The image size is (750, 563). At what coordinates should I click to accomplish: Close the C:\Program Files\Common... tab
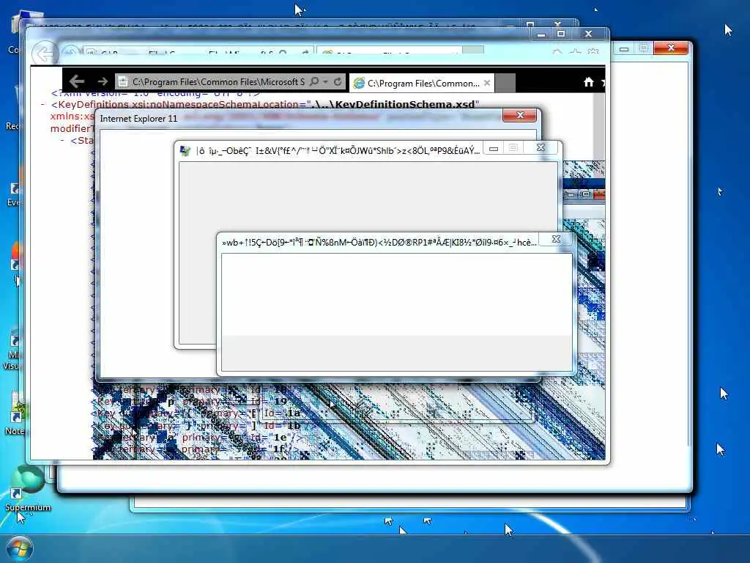[487, 83]
